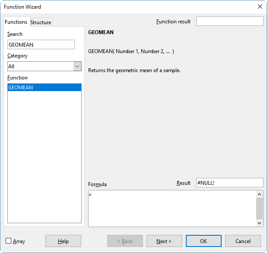Click the Function result field

click(x=229, y=21)
